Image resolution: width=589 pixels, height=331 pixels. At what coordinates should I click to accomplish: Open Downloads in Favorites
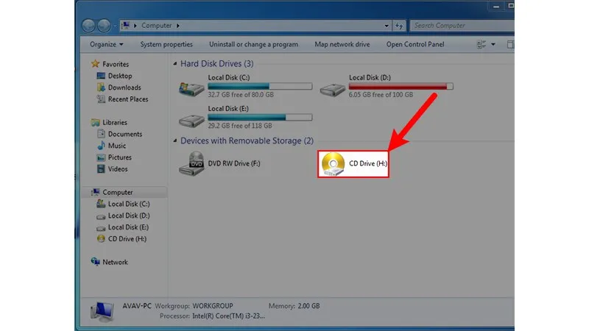coord(124,88)
